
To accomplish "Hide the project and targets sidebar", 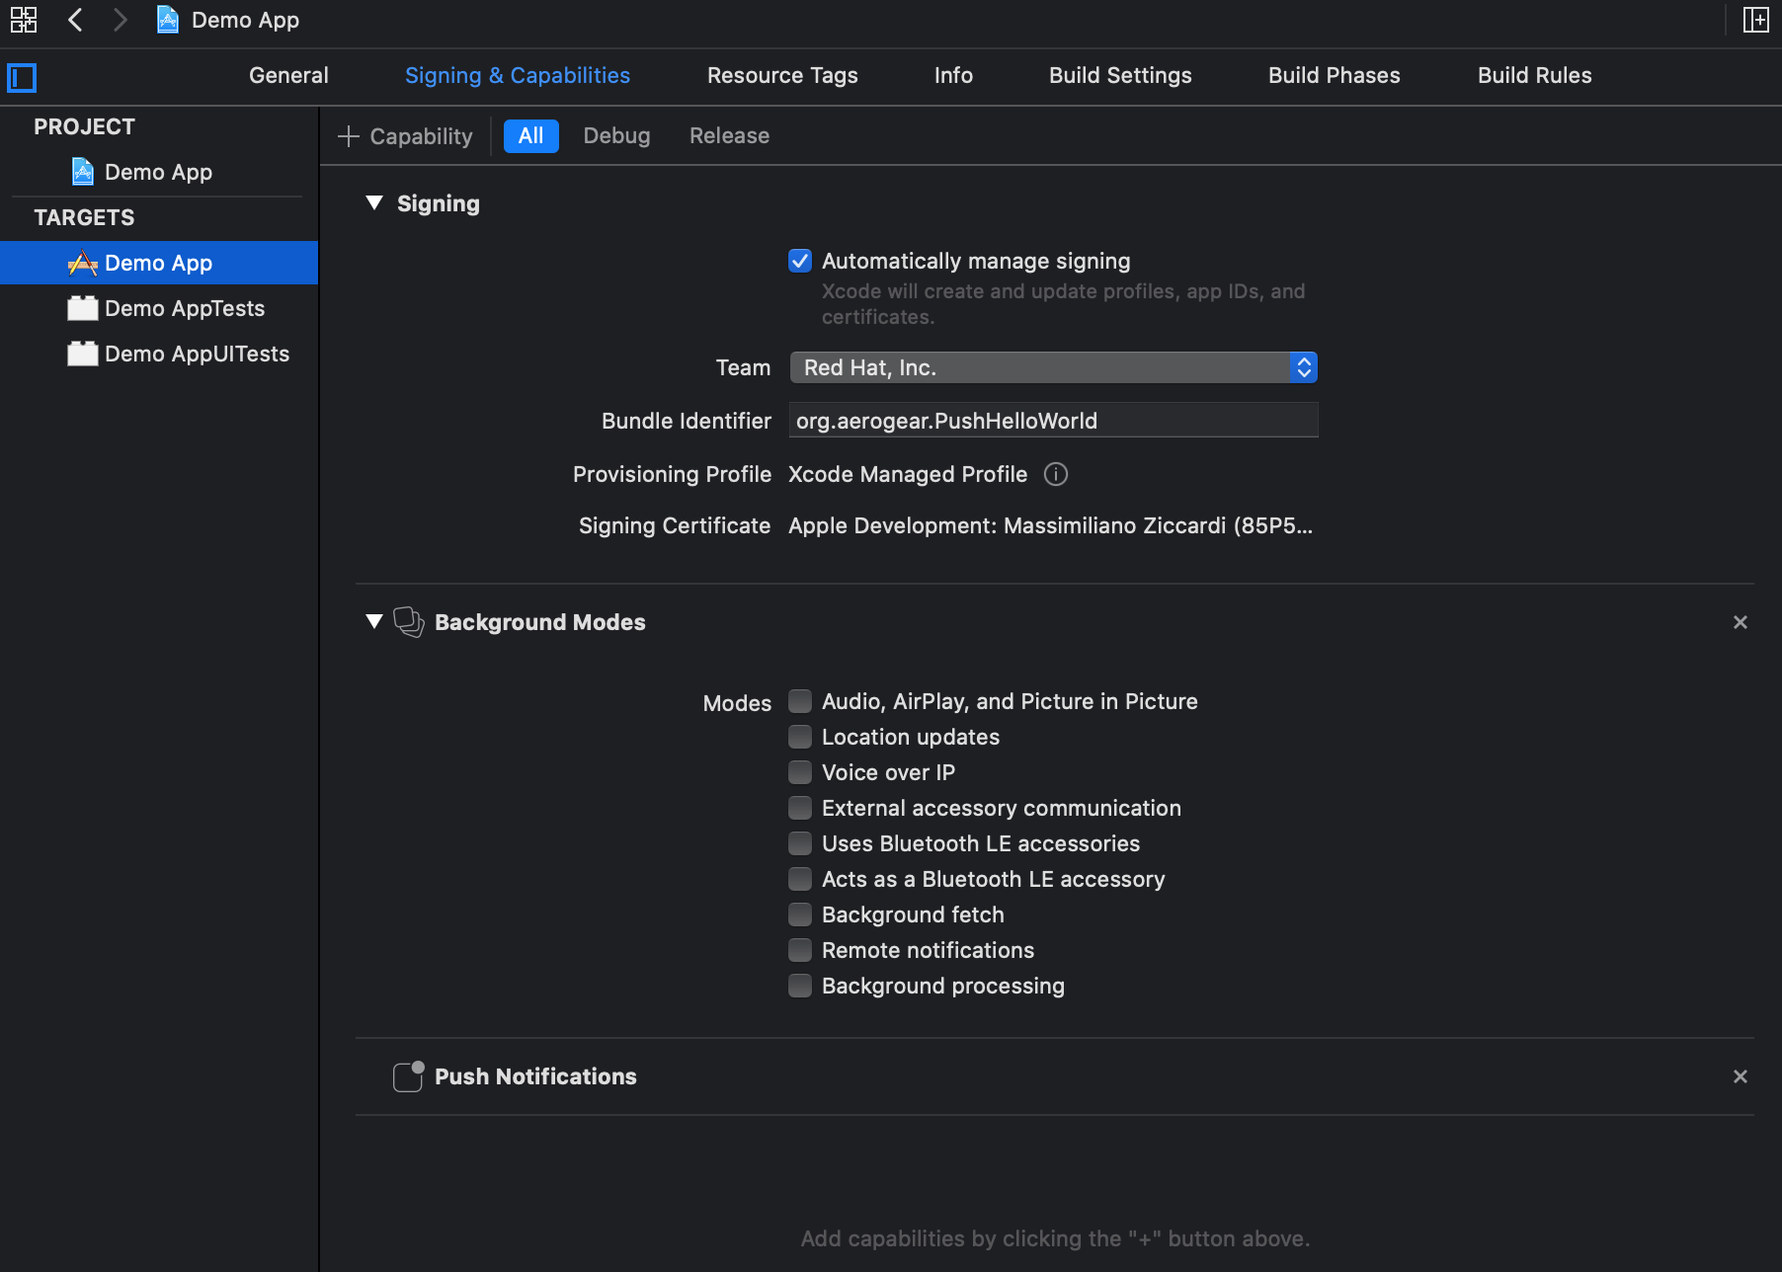I will pos(22,77).
